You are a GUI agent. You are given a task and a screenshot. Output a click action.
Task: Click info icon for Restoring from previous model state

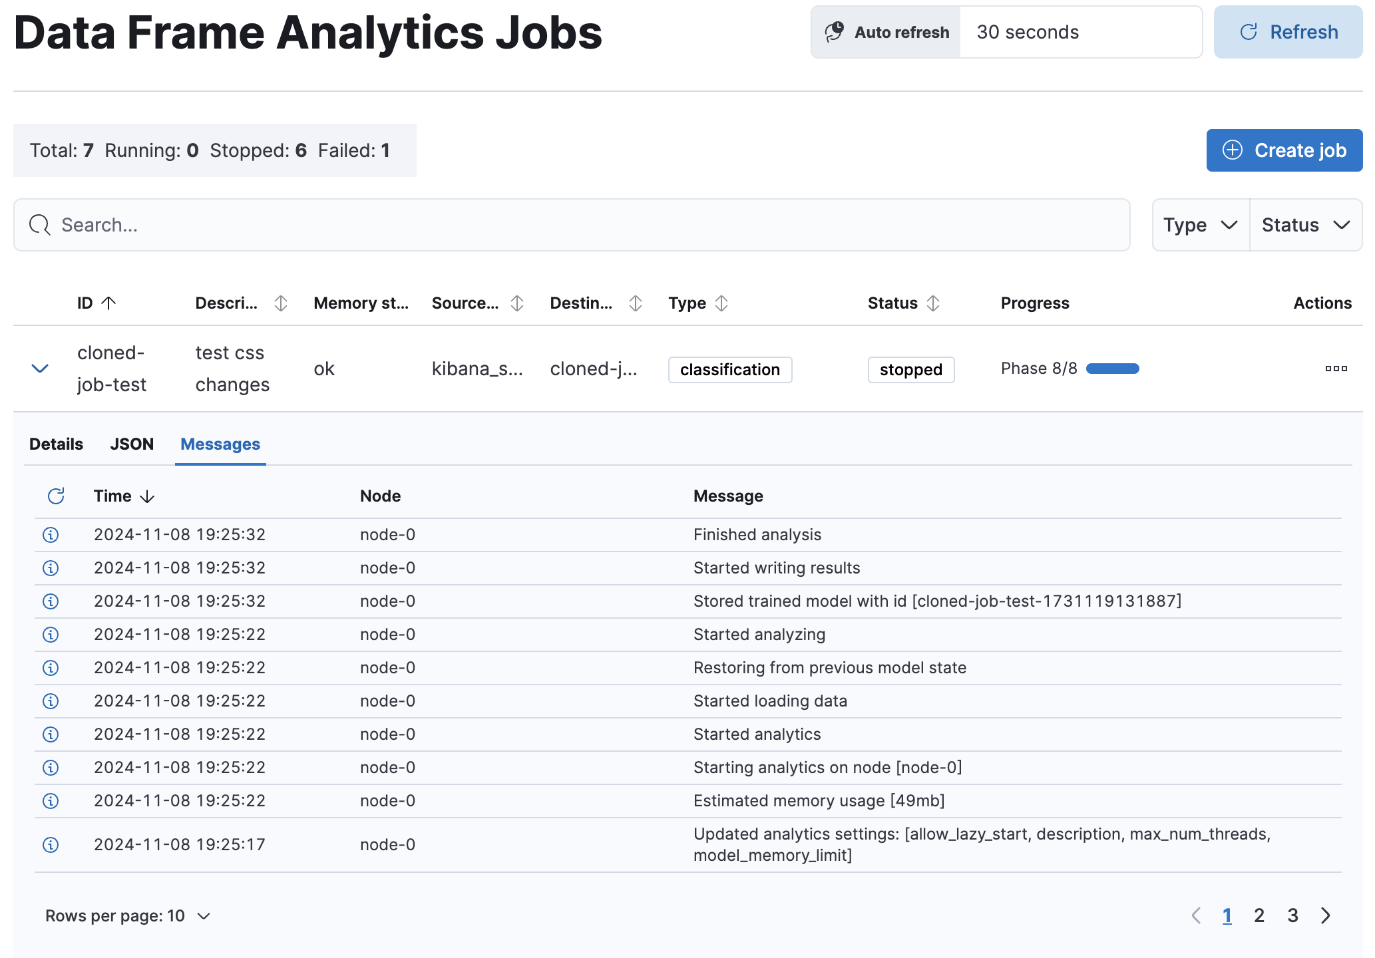coord(51,668)
